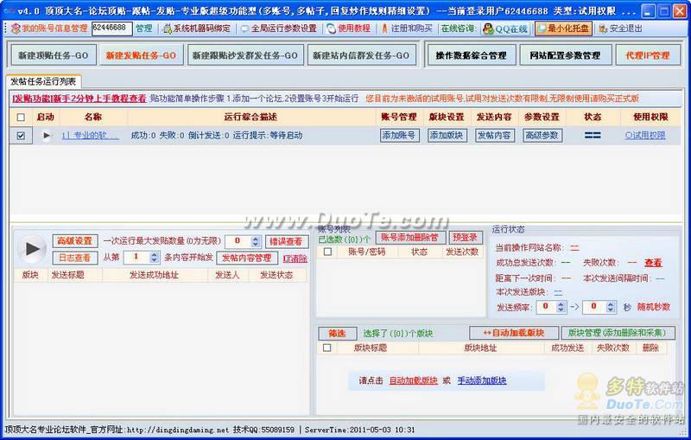This screenshot has width=691, height=440.
Task: Click 发帖内容 in task row
Action: (x=494, y=136)
